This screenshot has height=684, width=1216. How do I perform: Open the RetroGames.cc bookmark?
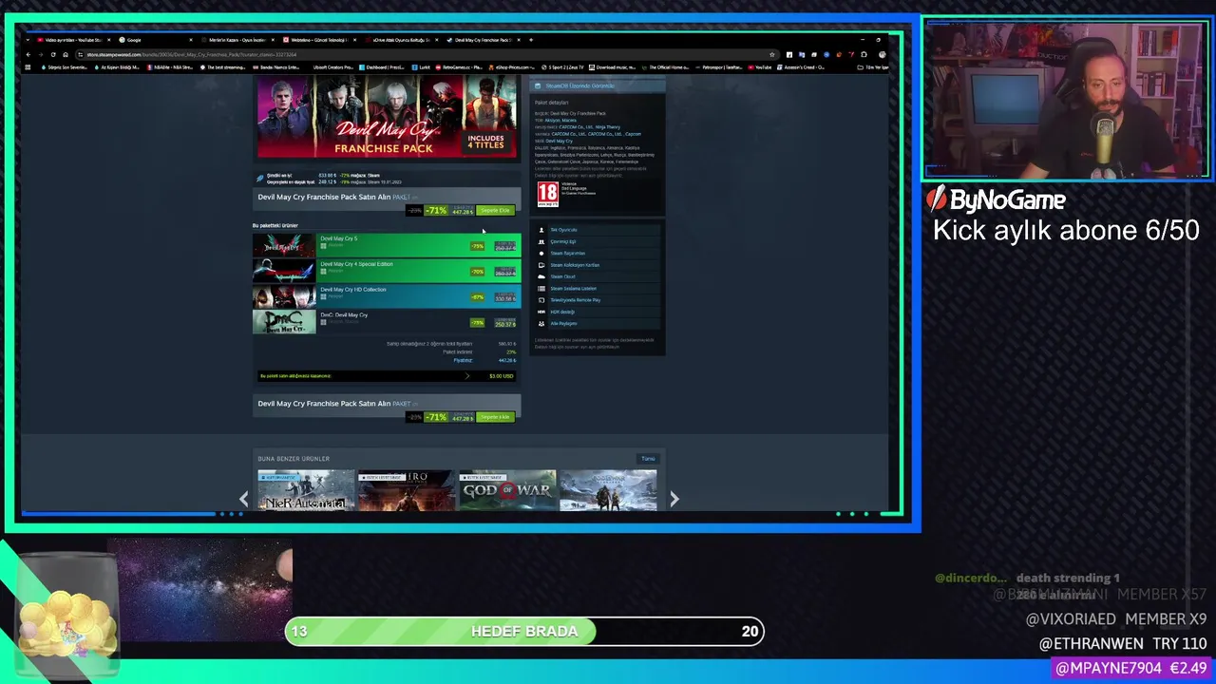pyautogui.click(x=460, y=67)
